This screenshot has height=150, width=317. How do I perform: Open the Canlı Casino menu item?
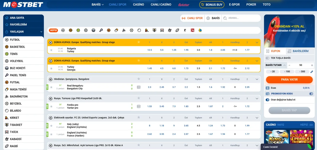click(161, 4)
